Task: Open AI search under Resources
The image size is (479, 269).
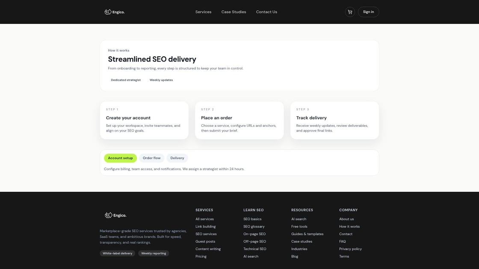Action: 299,219
